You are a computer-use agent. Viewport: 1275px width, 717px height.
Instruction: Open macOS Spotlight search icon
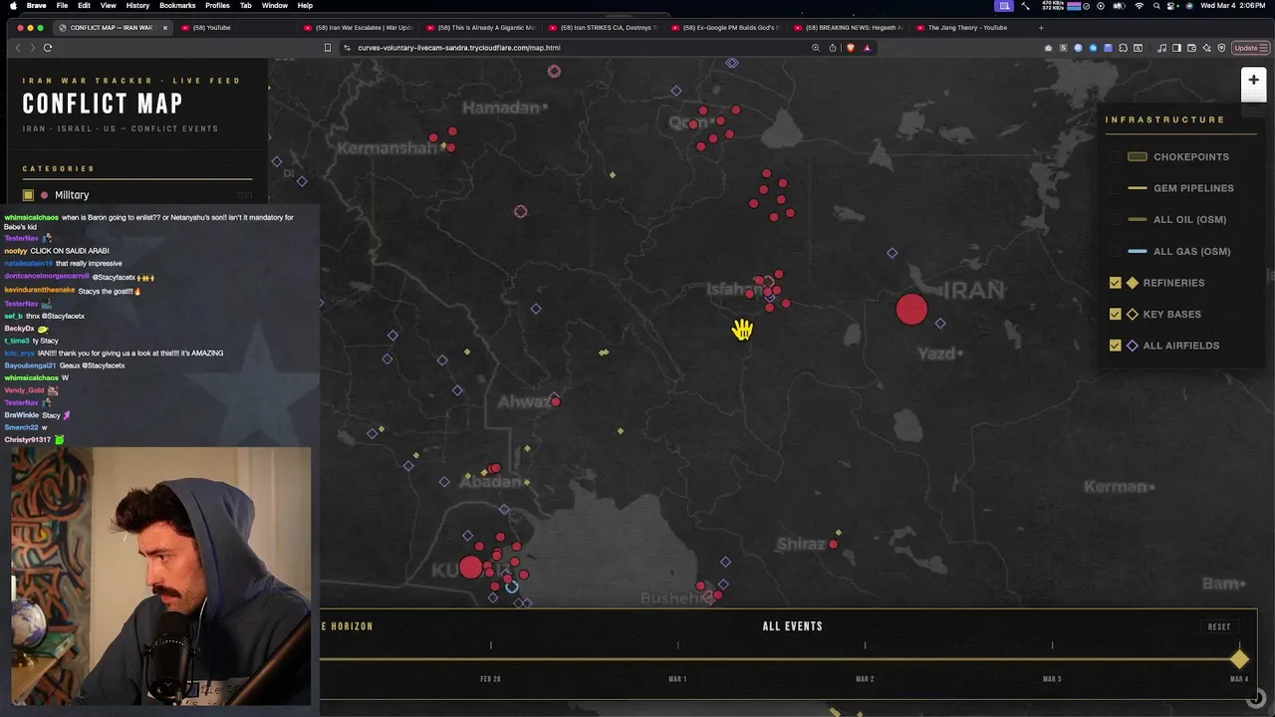click(1156, 6)
